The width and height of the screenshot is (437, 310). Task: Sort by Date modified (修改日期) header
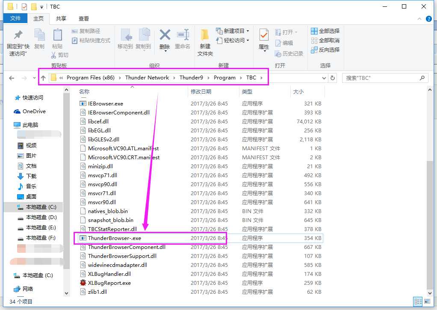213,91
